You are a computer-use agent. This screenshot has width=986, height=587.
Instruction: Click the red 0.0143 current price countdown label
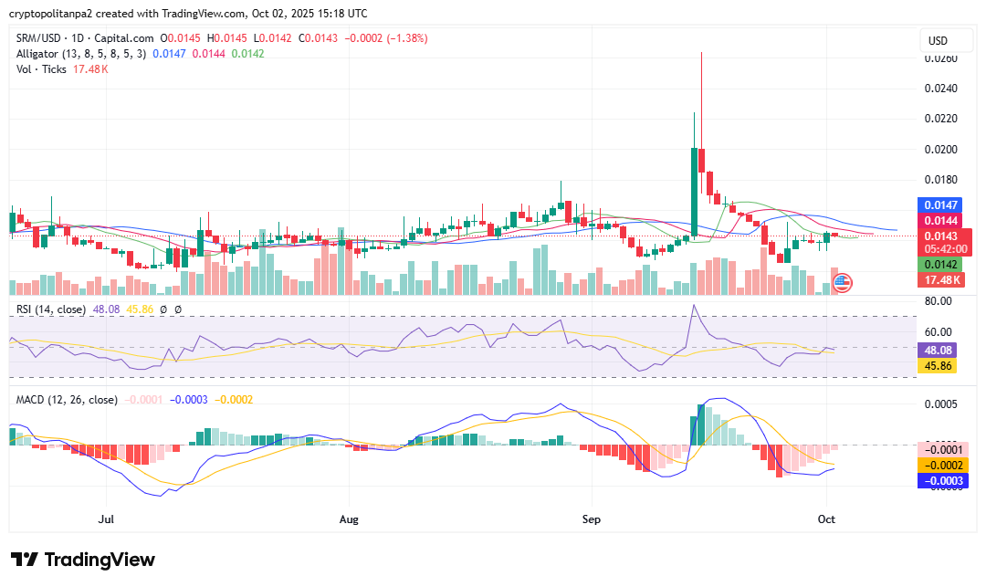[939, 241]
